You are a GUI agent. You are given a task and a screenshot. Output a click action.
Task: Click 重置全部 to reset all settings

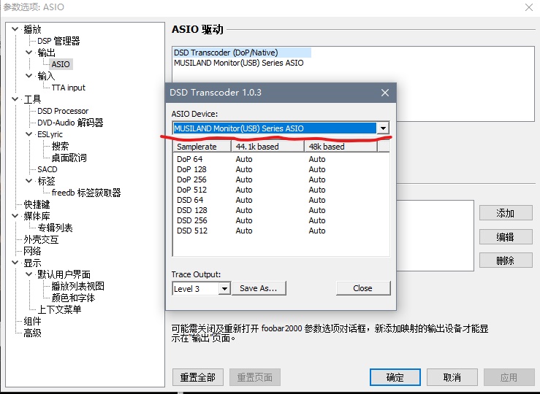point(197,377)
